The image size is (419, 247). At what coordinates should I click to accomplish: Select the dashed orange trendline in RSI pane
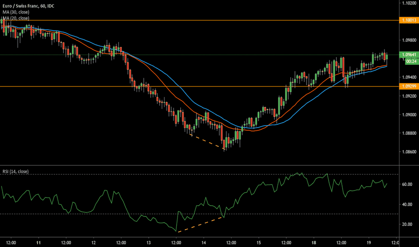(201, 225)
